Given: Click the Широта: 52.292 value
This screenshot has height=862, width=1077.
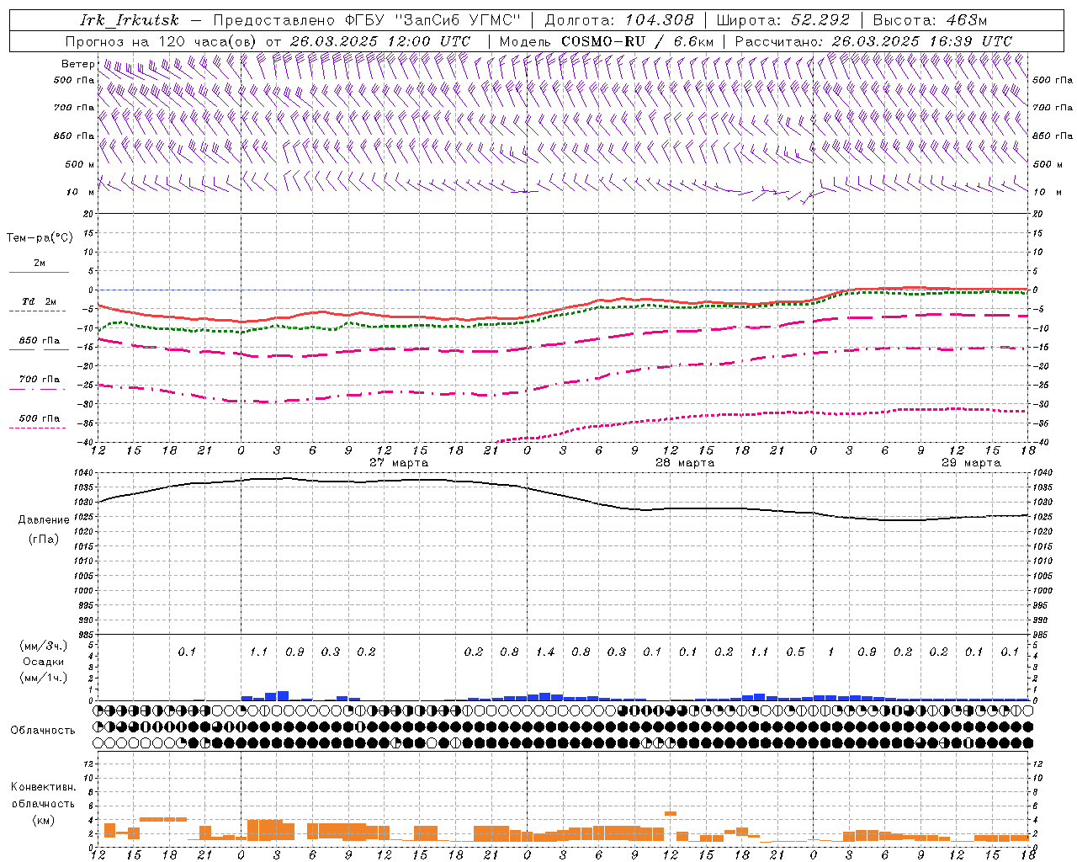Looking at the screenshot, I should click(783, 20).
